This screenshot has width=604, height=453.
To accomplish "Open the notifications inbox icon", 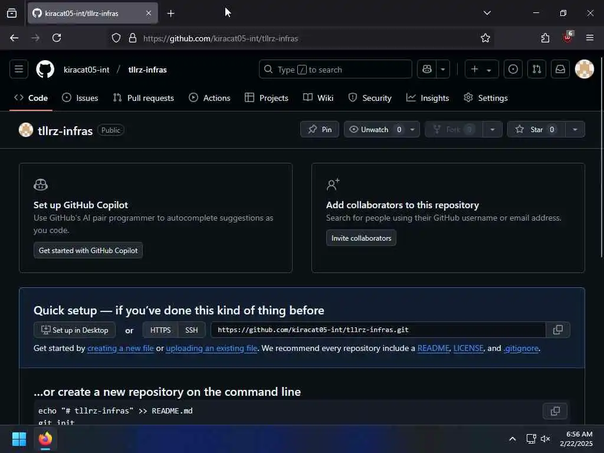I will pyautogui.click(x=560, y=70).
